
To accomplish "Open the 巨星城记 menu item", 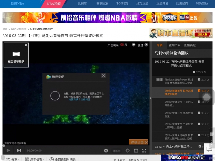I will point(162,4).
